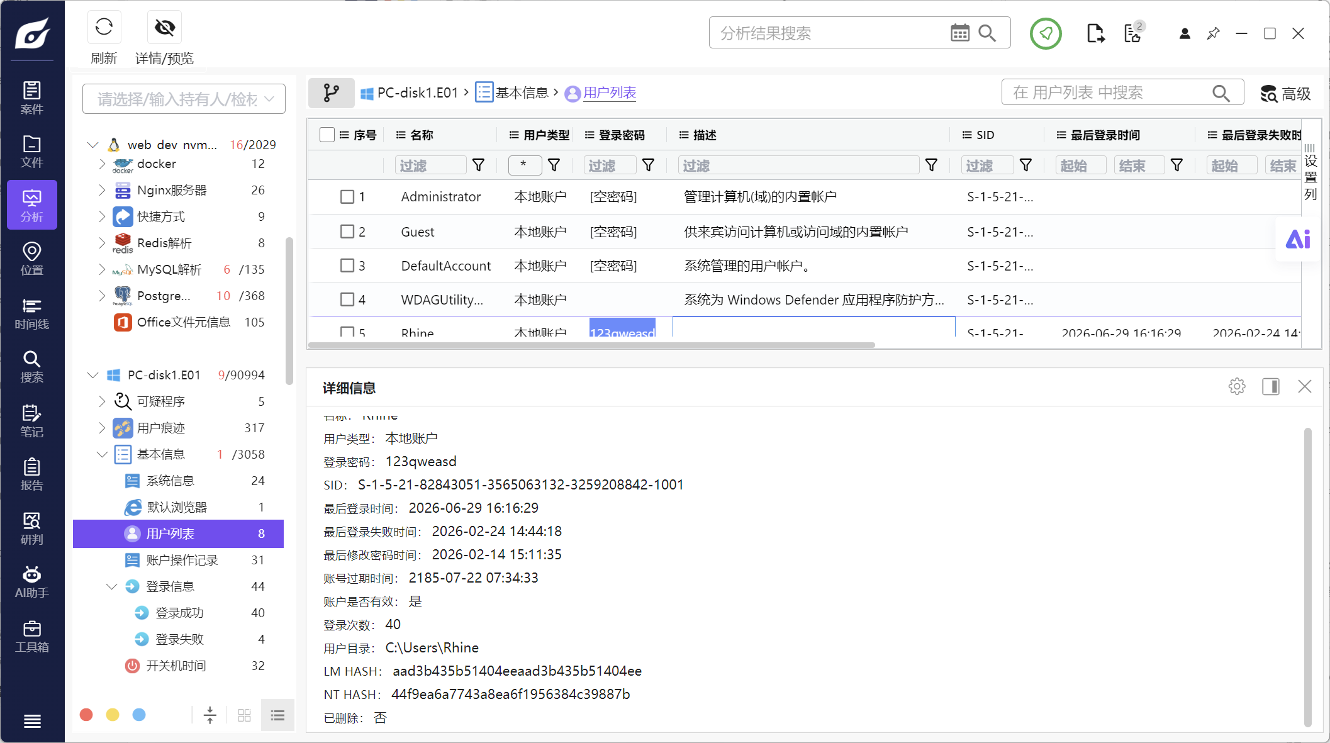Click the red color tag dot

point(87,715)
